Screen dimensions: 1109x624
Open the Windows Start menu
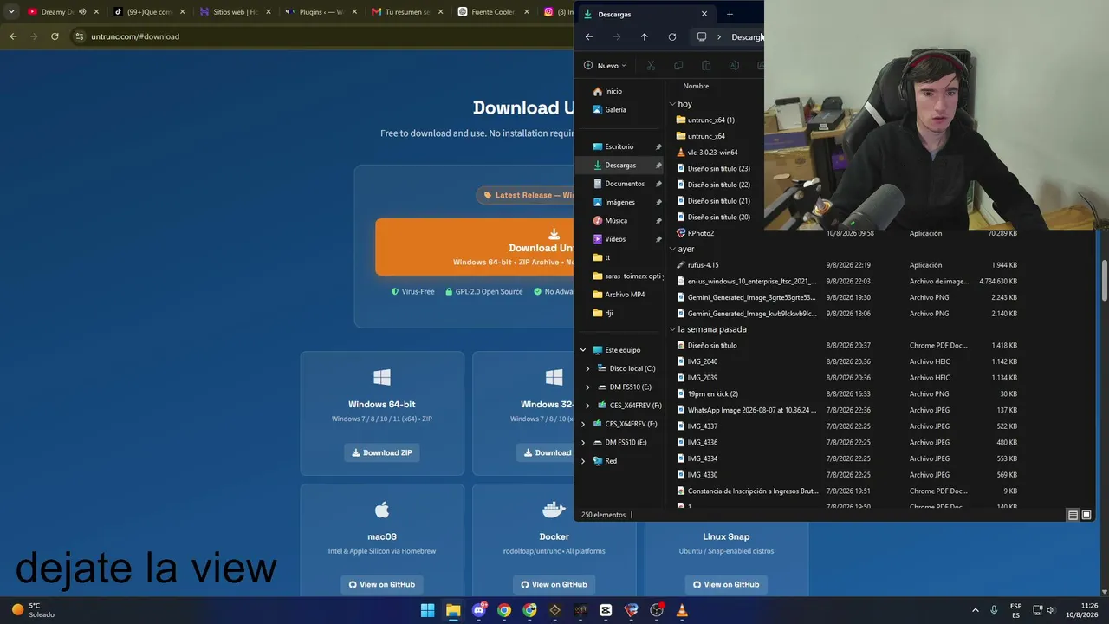(x=428, y=610)
